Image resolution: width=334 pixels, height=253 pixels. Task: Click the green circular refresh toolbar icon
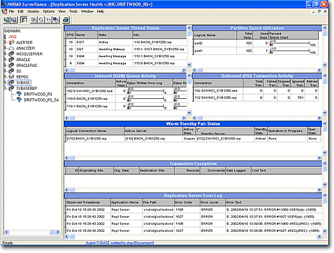coord(41,20)
